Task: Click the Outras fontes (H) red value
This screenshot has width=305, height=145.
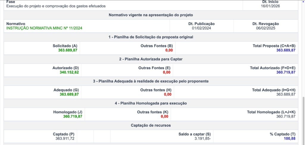Action: [x=167, y=95]
